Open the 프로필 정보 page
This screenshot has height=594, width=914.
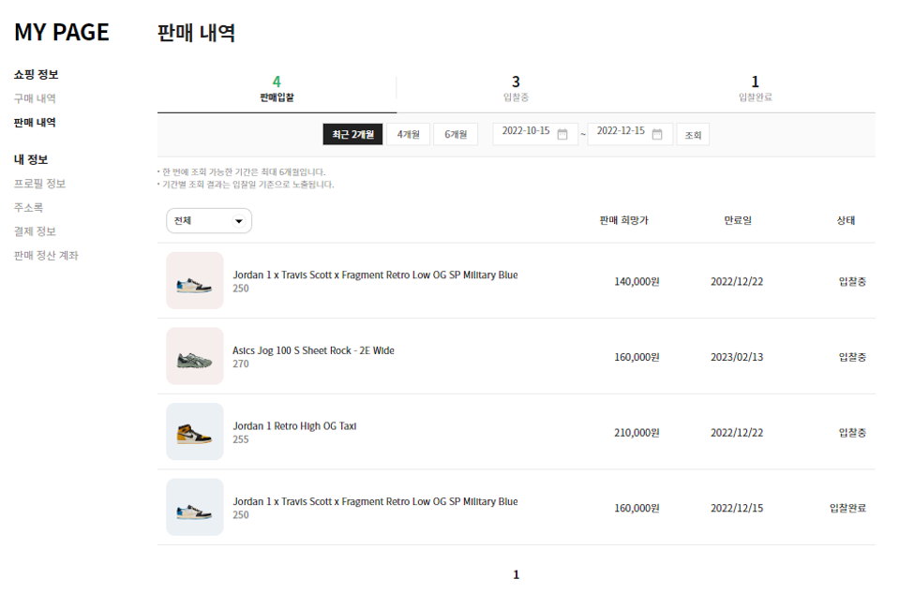click(x=41, y=184)
